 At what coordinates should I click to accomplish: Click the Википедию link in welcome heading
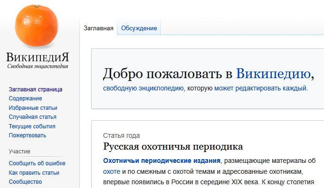pos(273,74)
